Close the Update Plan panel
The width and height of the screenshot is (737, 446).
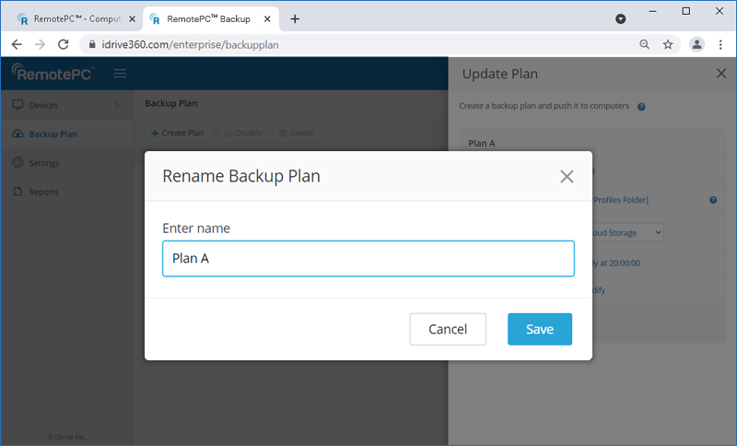pos(720,74)
